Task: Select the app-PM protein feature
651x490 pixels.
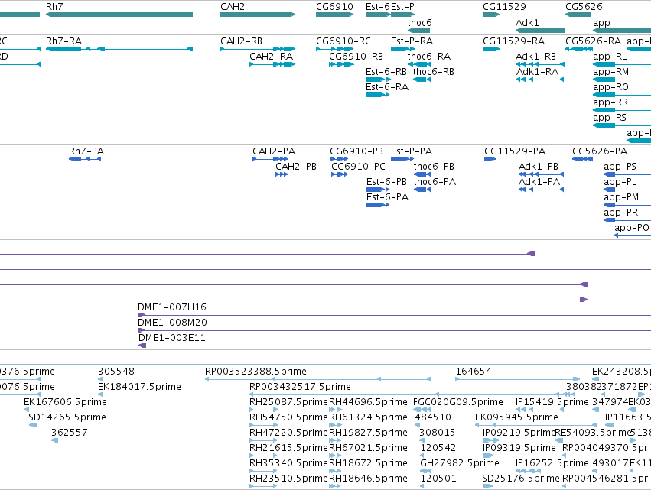Action: (x=627, y=205)
